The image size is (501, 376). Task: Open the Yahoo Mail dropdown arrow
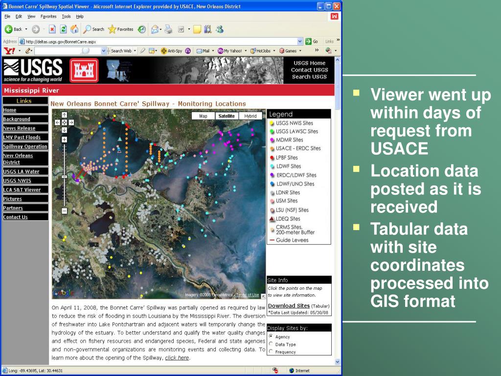213,51
